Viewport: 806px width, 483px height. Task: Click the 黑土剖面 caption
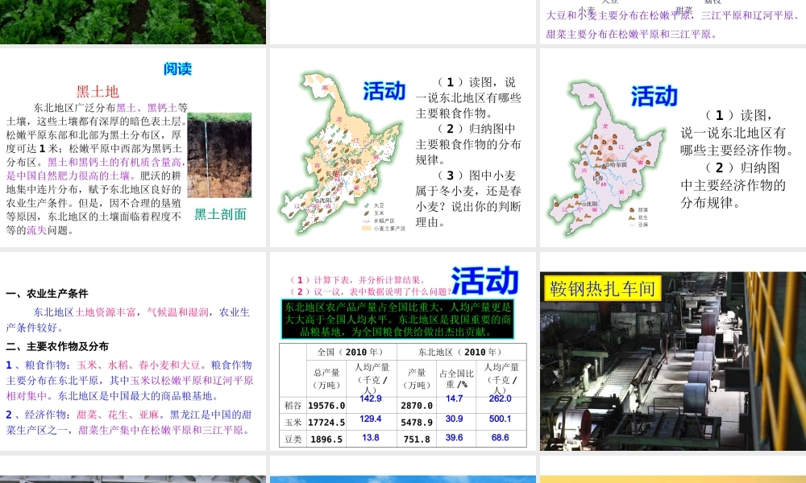coord(221,215)
